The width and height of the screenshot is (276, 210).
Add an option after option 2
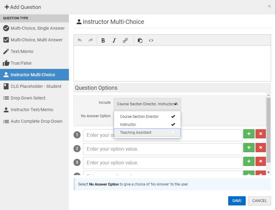pyautogui.click(x=249, y=147)
